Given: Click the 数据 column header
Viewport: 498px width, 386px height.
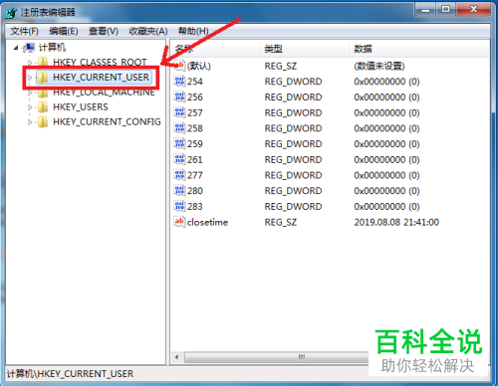Looking at the screenshot, I should pos(419,49).
